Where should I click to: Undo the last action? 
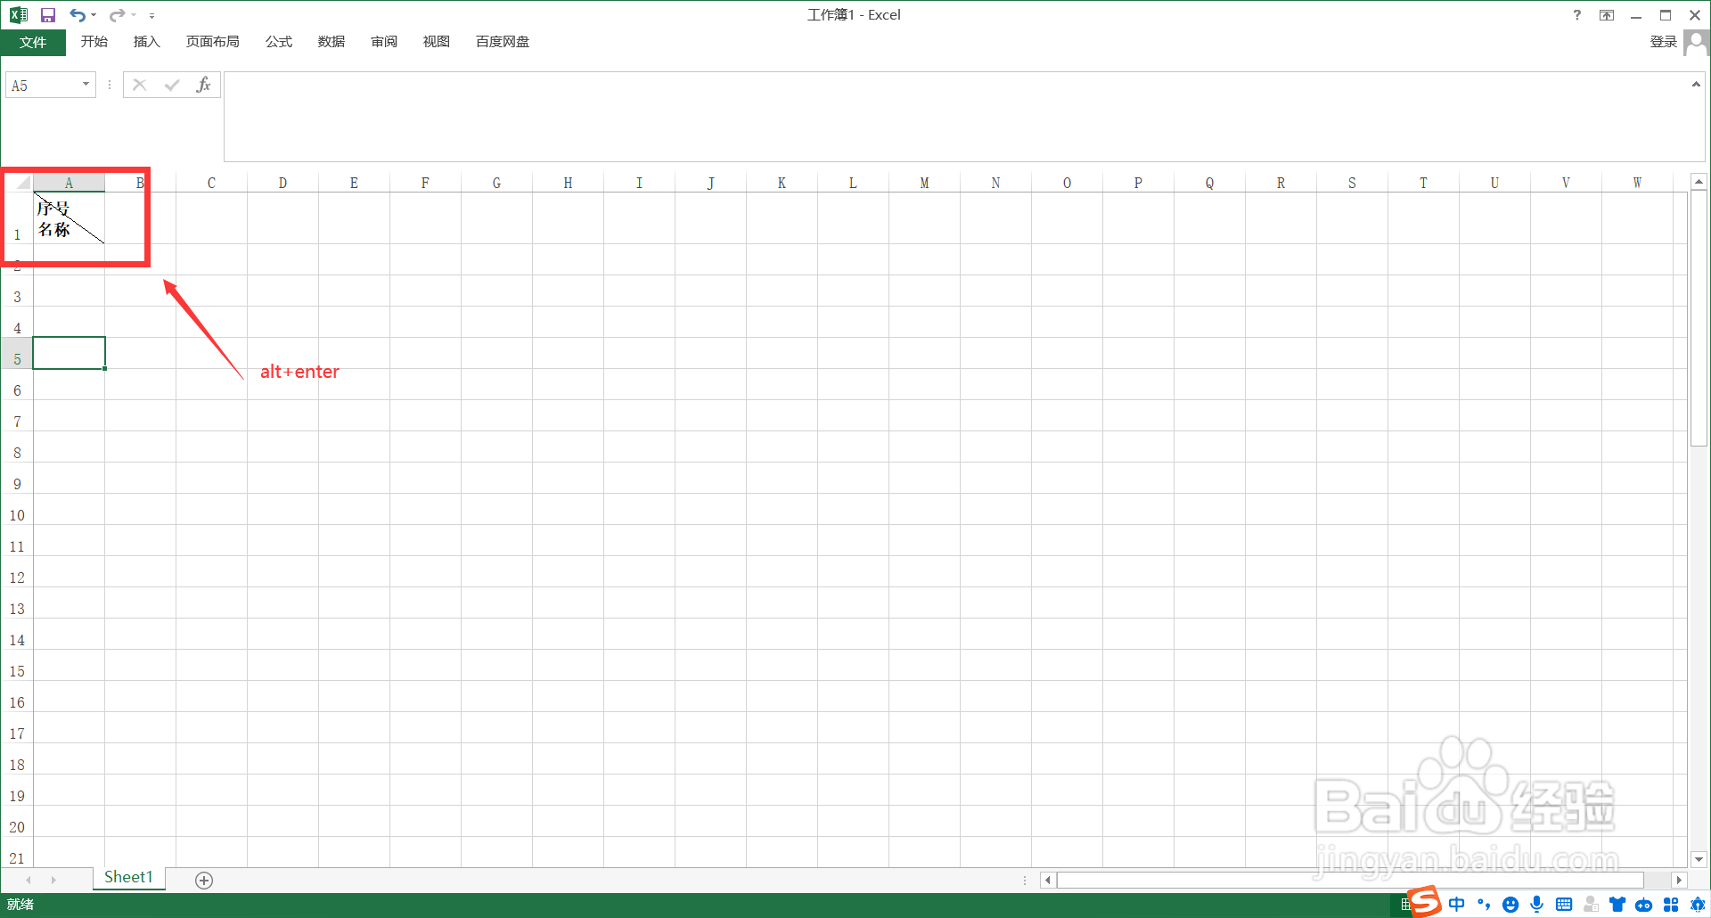[x=78, y=15]
